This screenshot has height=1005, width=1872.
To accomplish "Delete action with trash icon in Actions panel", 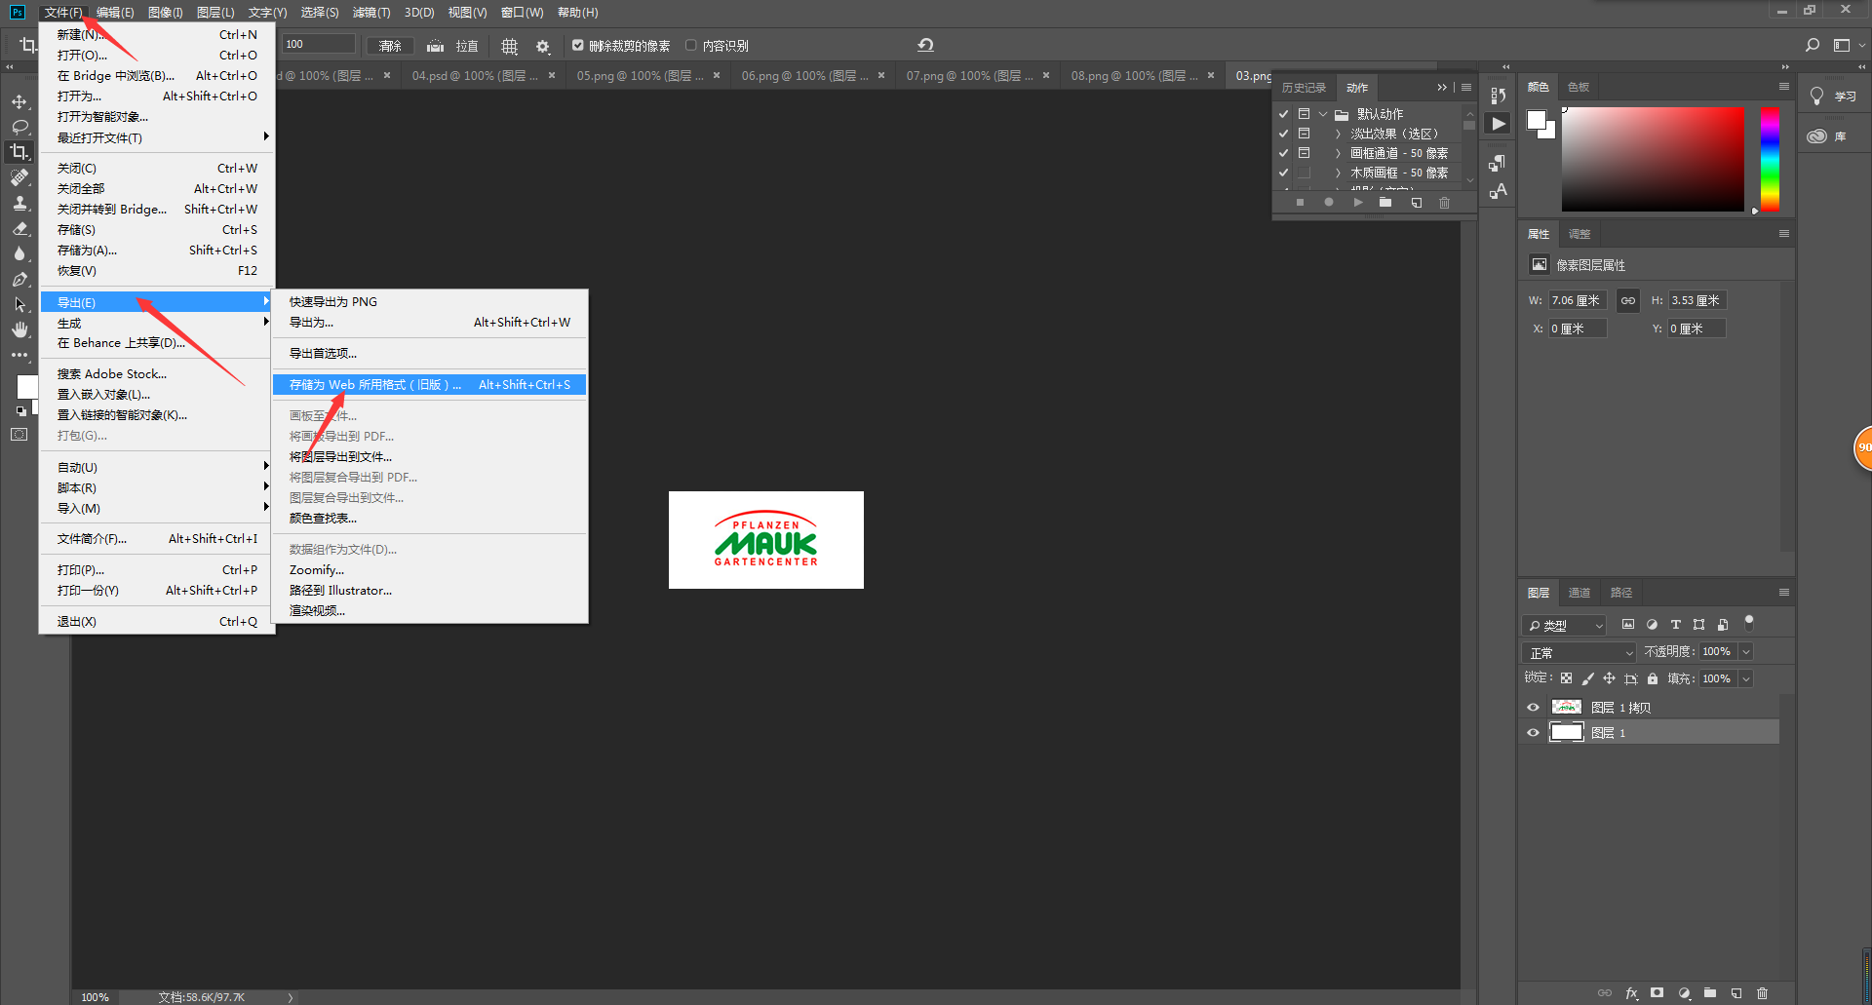I will [x=1445, y=203].
